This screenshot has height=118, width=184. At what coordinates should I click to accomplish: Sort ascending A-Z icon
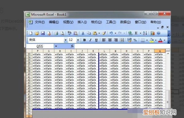tap(145, 33)
